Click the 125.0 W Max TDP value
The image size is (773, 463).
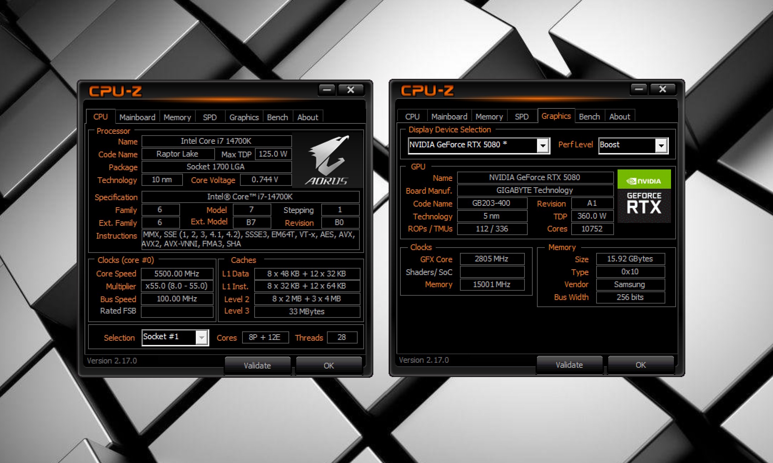click(x=273, y=154)
